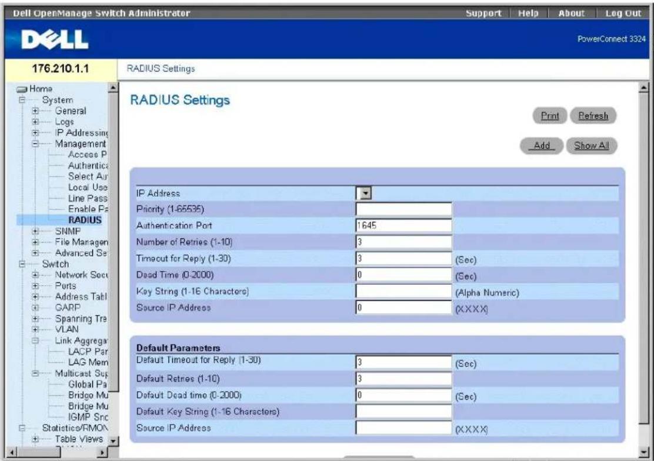This screenshot has width=654, height=461.
Task: Click Default Parameters Source IP Address field
Action: click(403, 427)
